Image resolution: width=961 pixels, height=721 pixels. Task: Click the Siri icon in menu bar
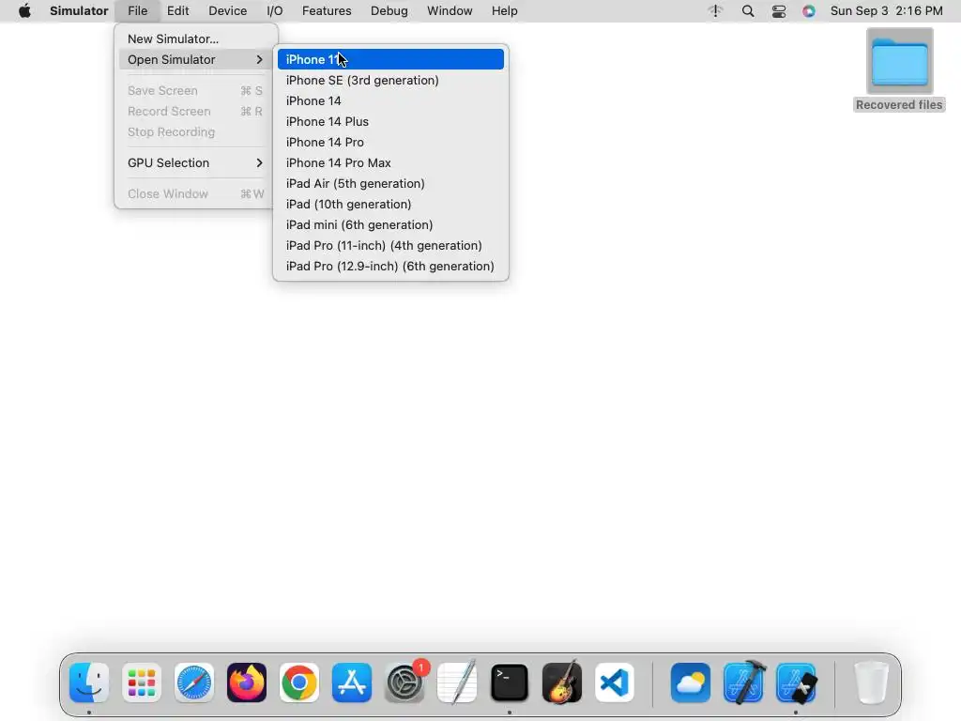click(x=809, y=11)
